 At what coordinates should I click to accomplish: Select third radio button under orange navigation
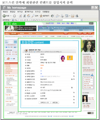pos(16,37)
